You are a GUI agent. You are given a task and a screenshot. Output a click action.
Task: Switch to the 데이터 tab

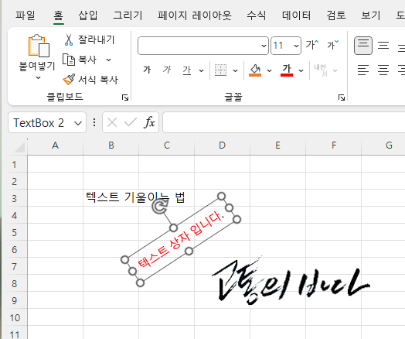coord(296,15)
